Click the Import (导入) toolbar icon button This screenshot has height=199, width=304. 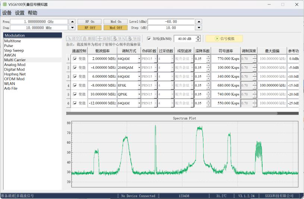[119, 38]
